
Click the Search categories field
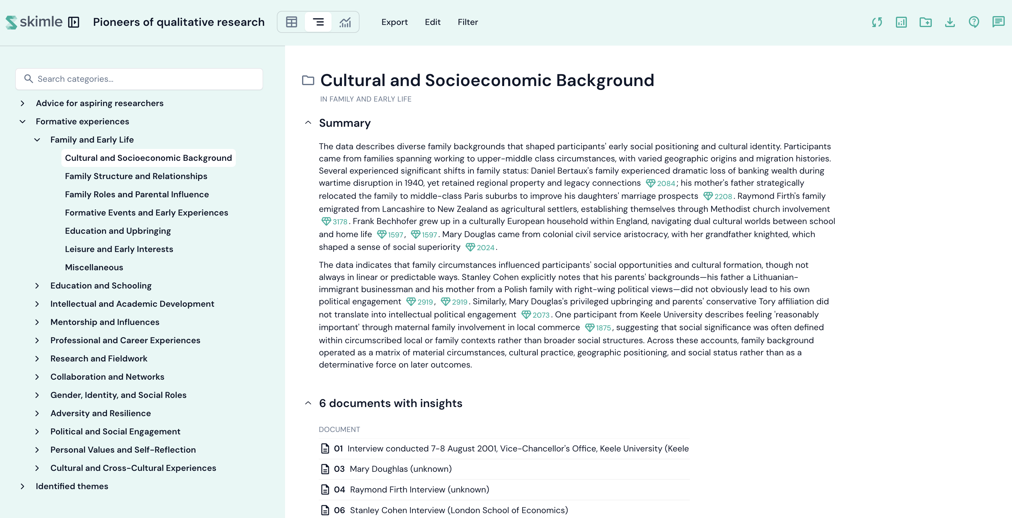pyautogui.click(x=139, y=79)
